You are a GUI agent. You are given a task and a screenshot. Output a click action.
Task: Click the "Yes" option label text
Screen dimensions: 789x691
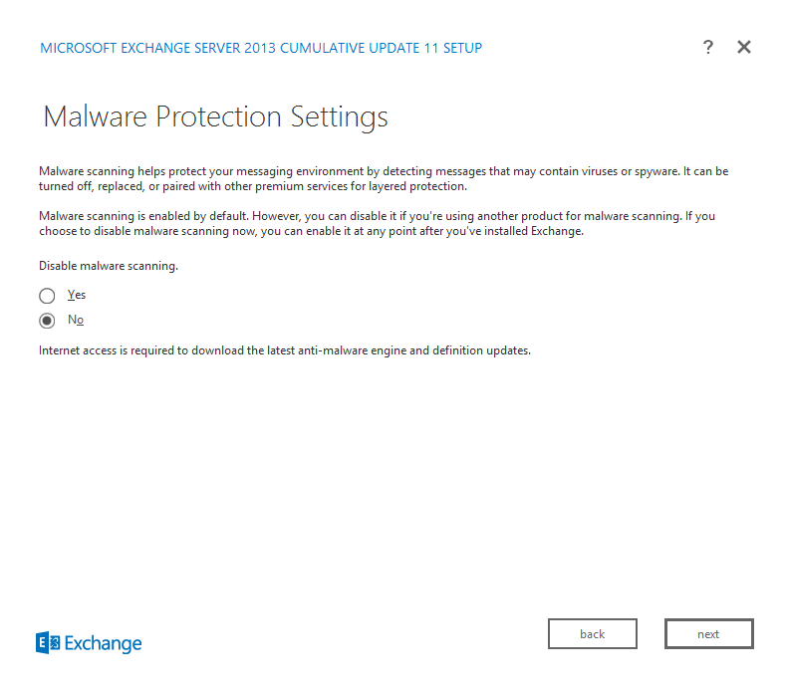tap(77, 295)
